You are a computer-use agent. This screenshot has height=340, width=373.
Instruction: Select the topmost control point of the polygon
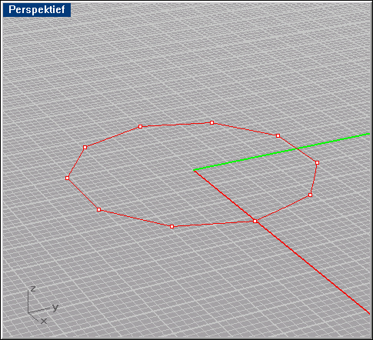point(211,123)
